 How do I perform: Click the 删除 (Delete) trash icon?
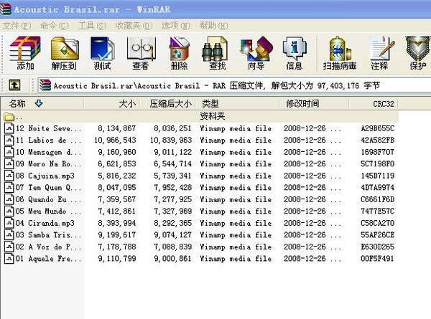point(179,53)
